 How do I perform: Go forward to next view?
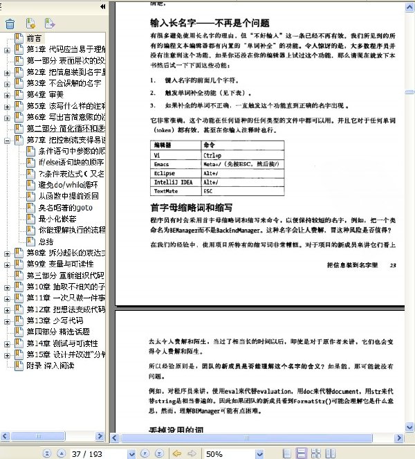192,453
